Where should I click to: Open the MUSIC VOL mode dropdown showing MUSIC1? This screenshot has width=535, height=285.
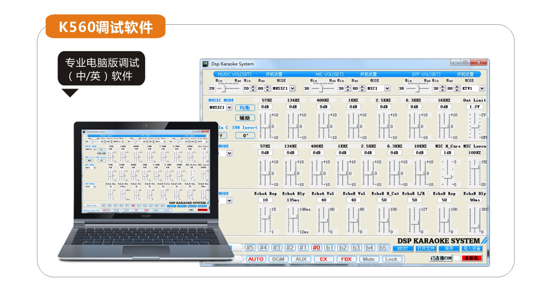(292, 88)
